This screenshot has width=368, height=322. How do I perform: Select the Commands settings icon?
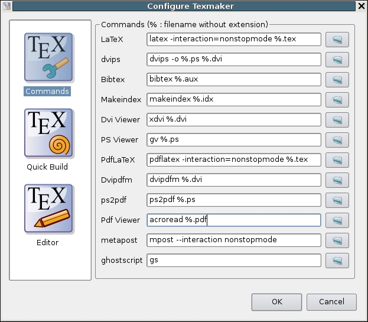click(48, 57)
